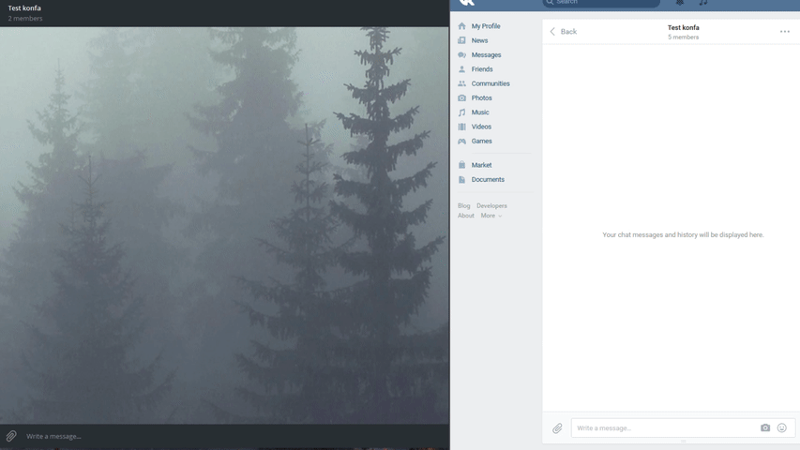
Task: Click the camera icon beside Photos
Action: pyautogui.click(x=461, y=97)
